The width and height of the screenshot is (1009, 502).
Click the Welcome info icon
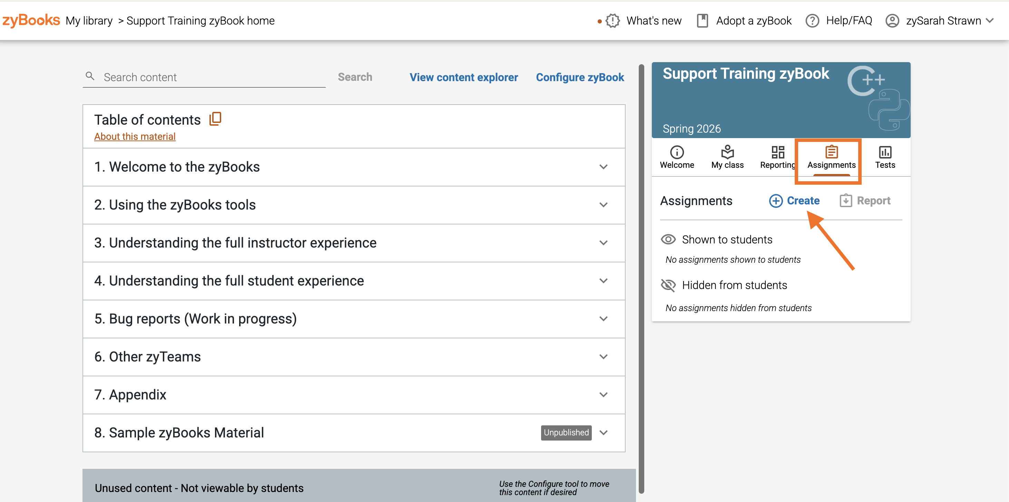[x=676, y=152]
